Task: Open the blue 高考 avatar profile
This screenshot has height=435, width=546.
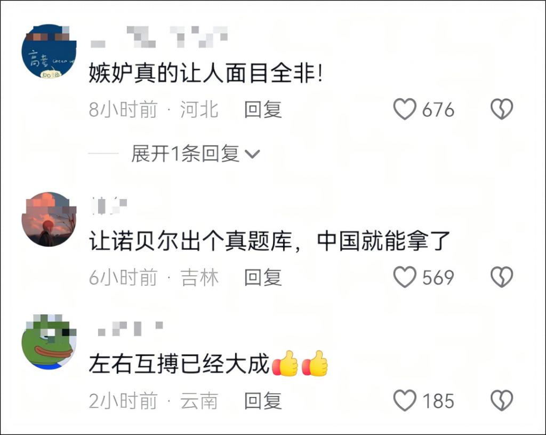Action: [x=49, y=51]
